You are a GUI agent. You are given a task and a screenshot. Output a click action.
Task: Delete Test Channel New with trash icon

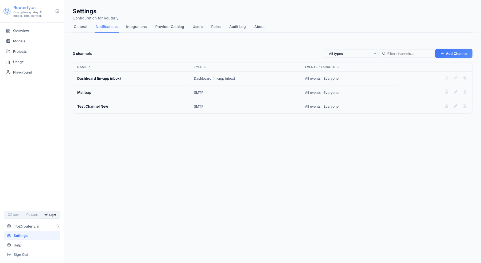[x=464, y=106]
